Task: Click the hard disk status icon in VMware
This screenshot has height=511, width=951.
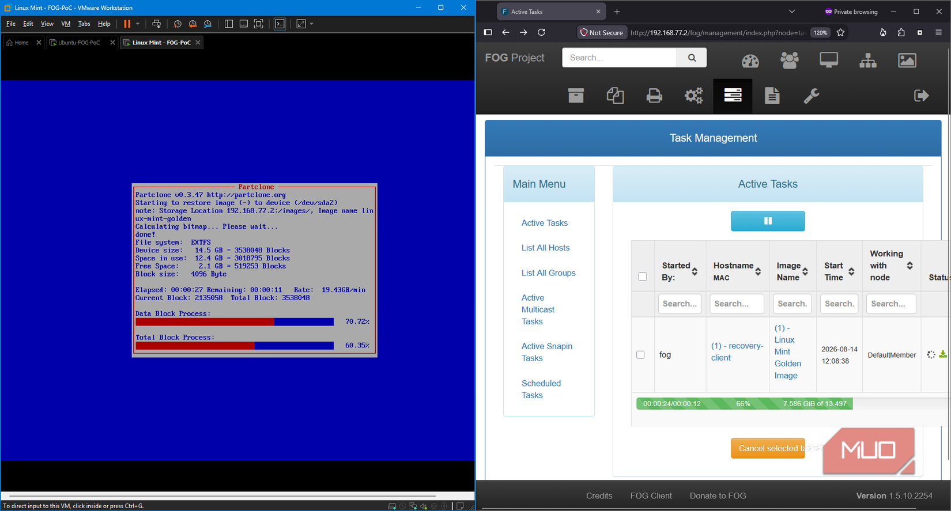Action: [x=392, y=506]
